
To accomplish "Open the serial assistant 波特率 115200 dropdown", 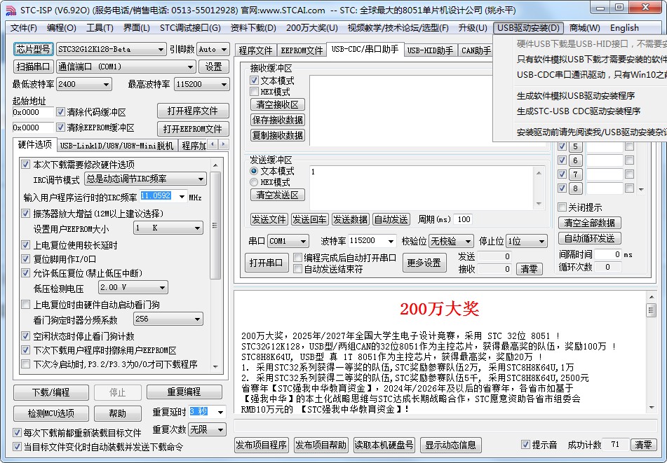I will click(x=391, y=241).
